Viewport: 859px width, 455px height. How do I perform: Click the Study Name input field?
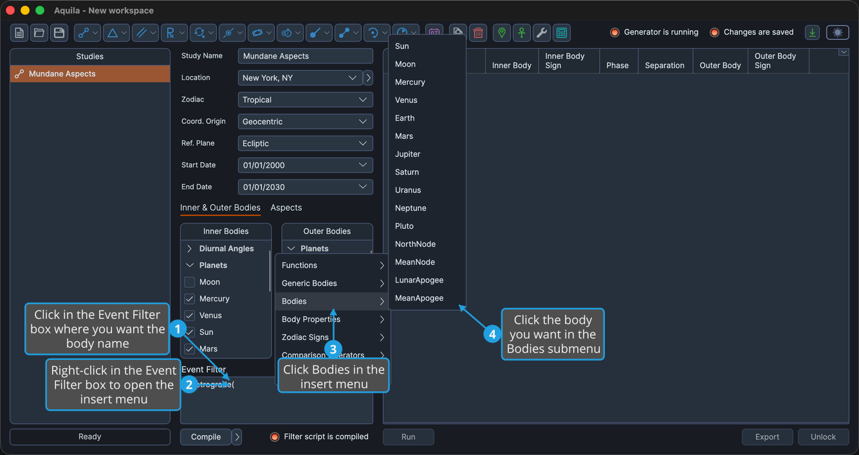pyautogui.click(x=306, y=56)
